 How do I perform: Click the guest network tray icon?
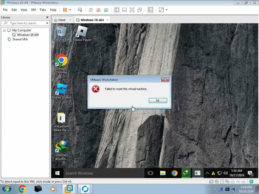click(219, 173)
